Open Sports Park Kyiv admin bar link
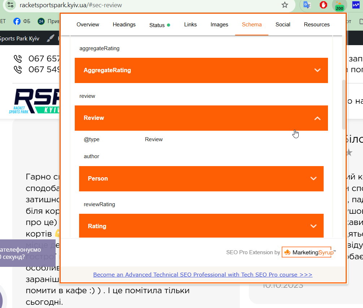Screen dimensions: 363x308 (x=20, y=38)
